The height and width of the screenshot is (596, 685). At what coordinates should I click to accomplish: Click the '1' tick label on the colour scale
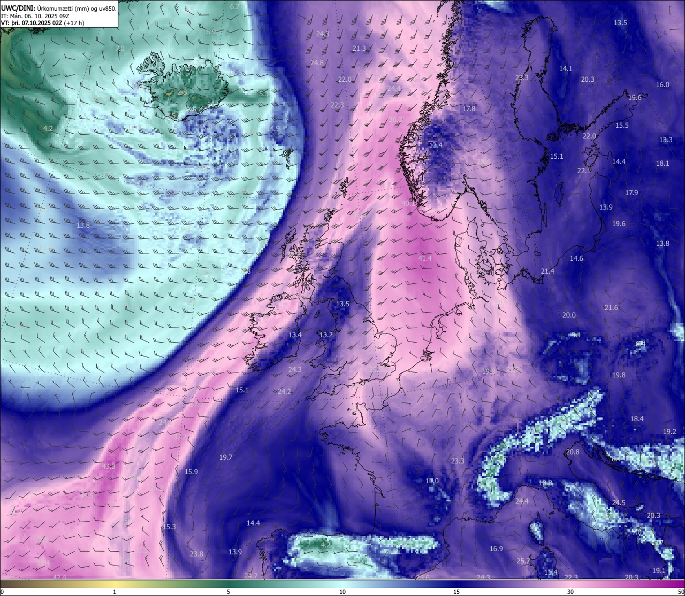(115, 592)
